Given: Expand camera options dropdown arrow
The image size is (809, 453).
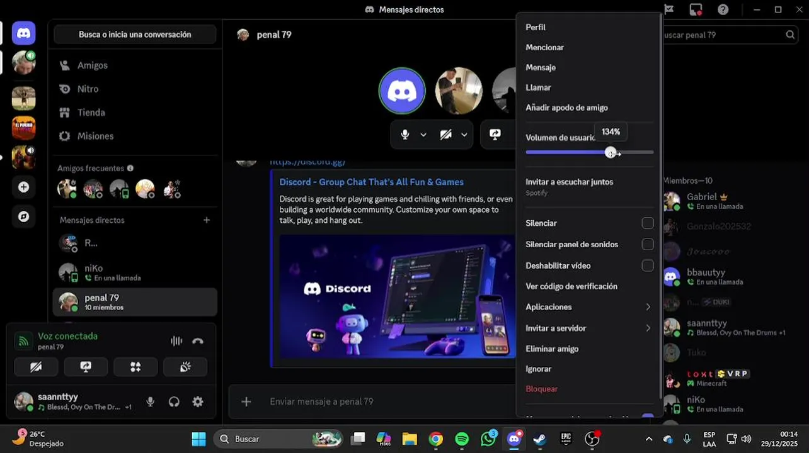Looking at the screenshot, I should 464,135.
